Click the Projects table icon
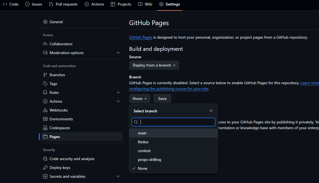Viewport: 319px width, 183px height. [113, 4]
